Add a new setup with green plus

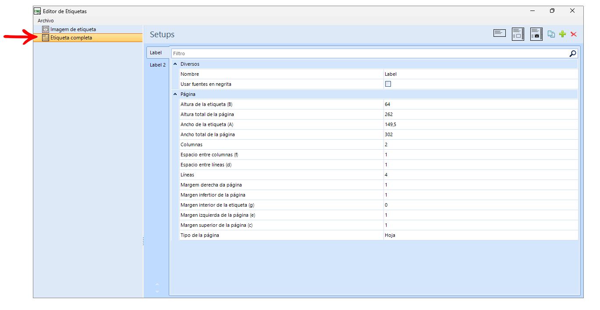click(x=563, y=34)
